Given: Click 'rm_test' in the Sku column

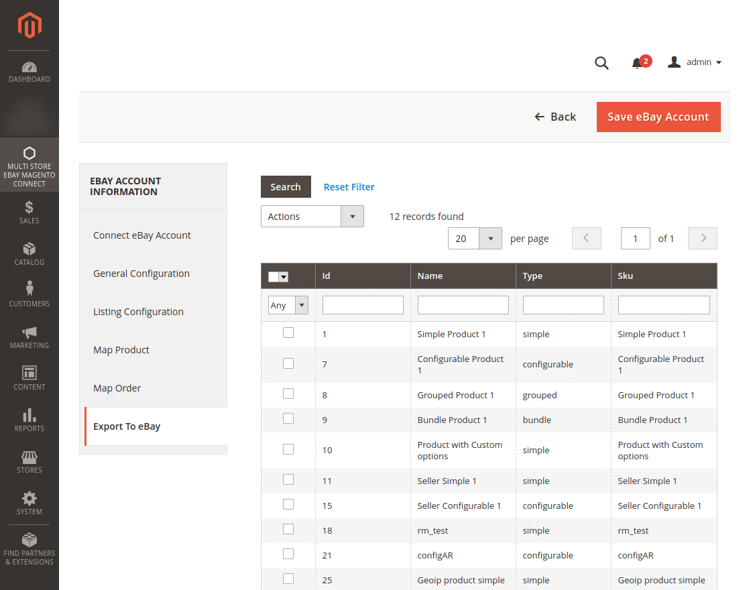Looking at the screenshot, I should (x=633, y=530).
